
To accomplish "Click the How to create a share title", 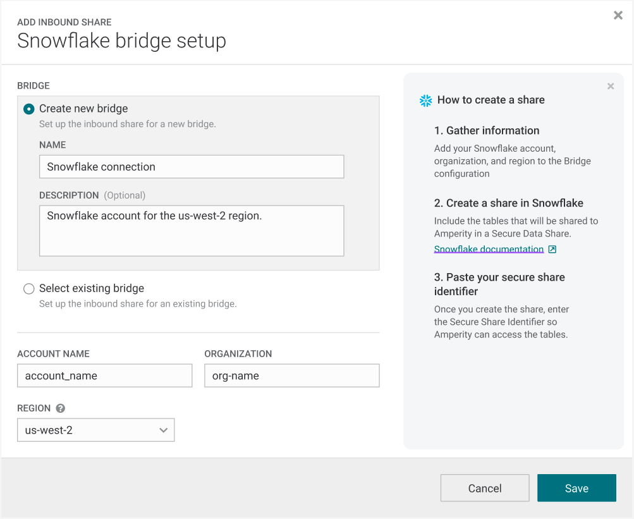I will pyautogui.click(x=491, y=100).
